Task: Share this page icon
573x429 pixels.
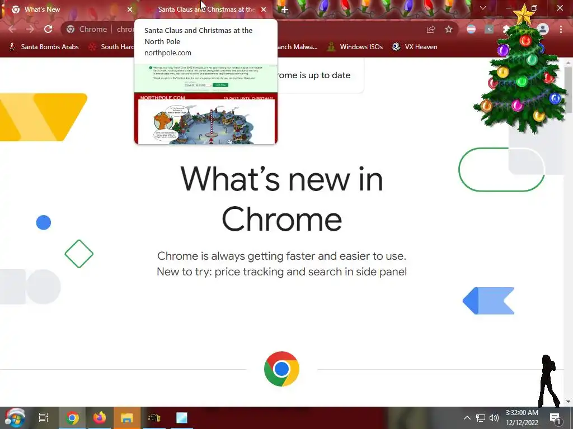Action: point(431,29)
